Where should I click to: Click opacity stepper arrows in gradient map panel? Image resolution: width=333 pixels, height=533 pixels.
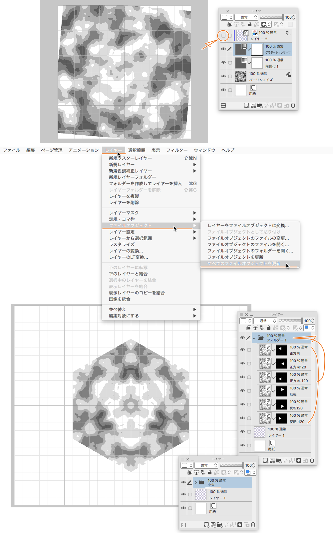[294, 17]
